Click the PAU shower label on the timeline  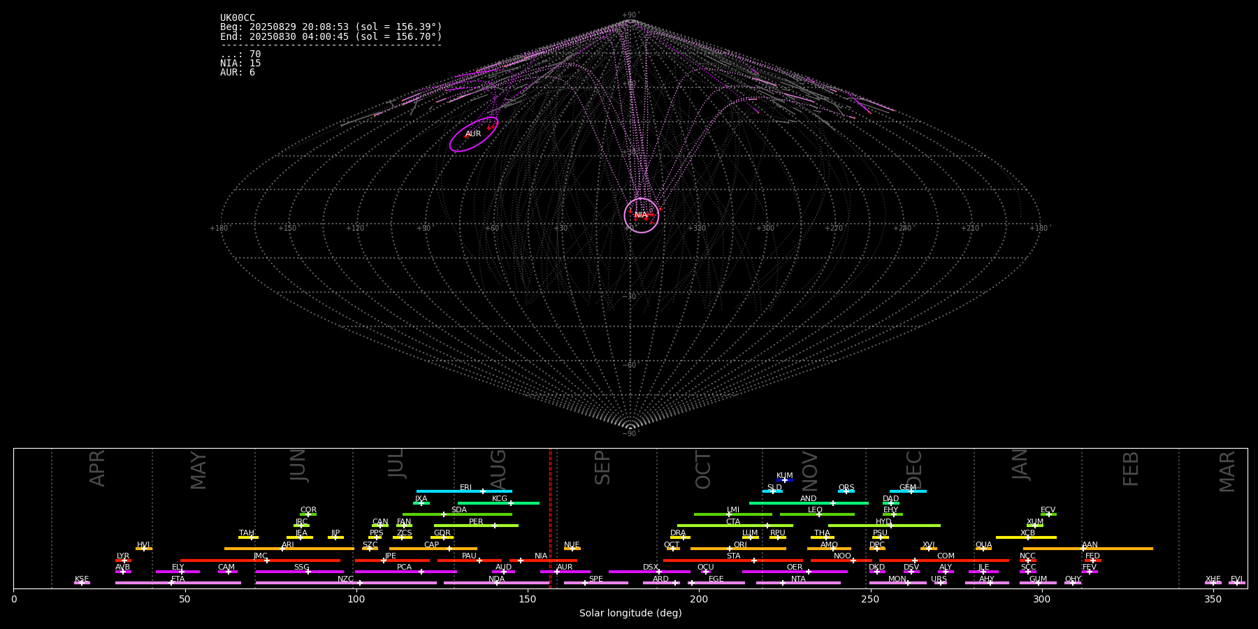click(x=470, y=556)
